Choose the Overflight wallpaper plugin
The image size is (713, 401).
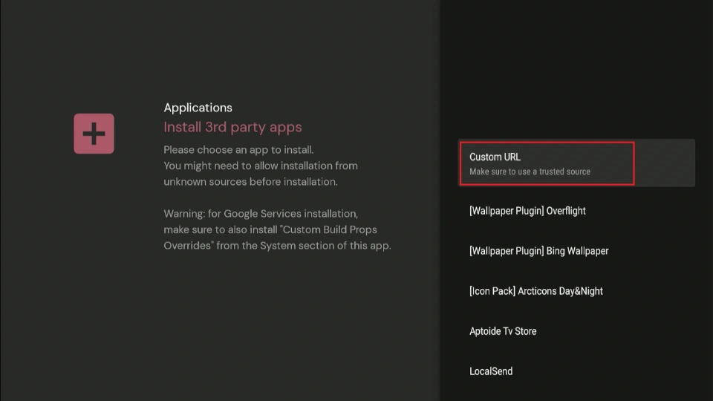coord(527,211)
